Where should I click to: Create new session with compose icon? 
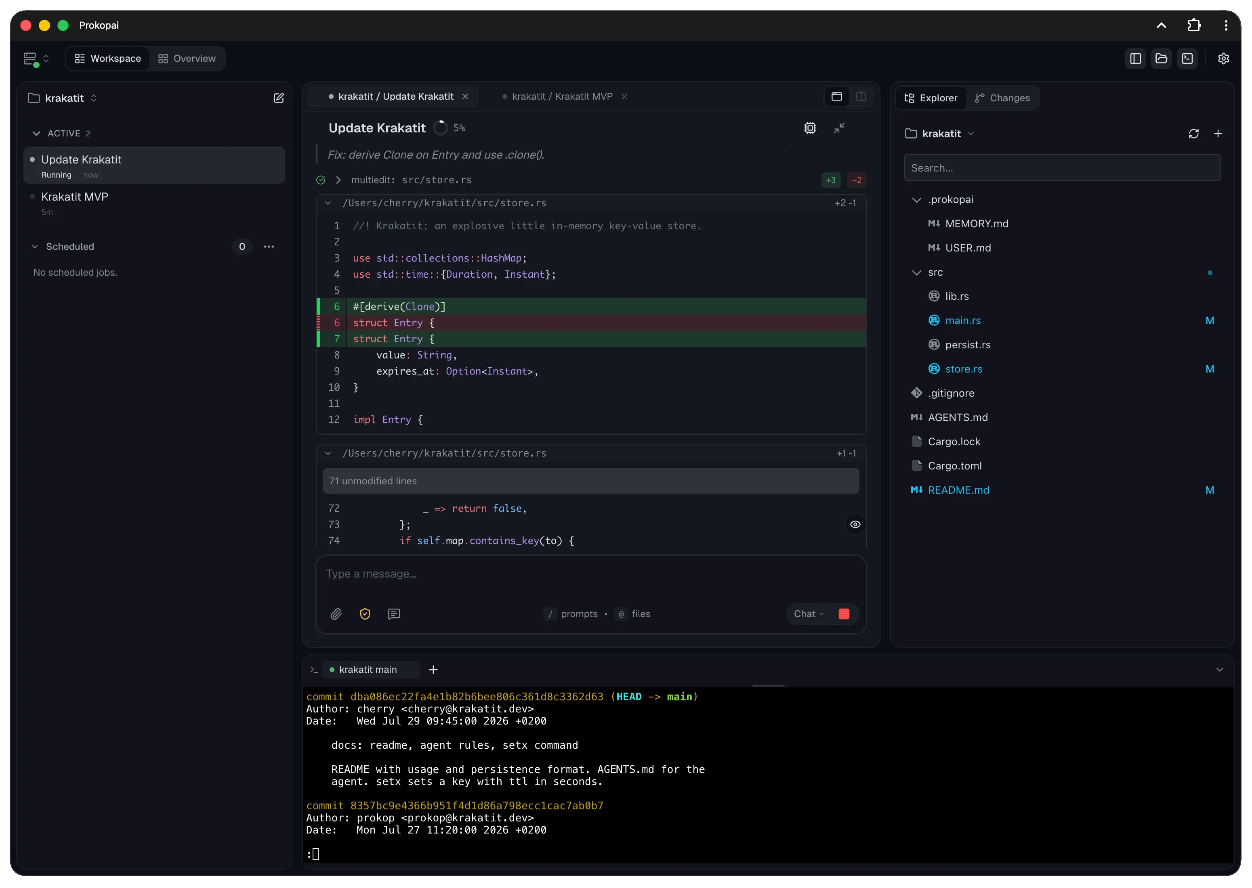coord(278,98)
